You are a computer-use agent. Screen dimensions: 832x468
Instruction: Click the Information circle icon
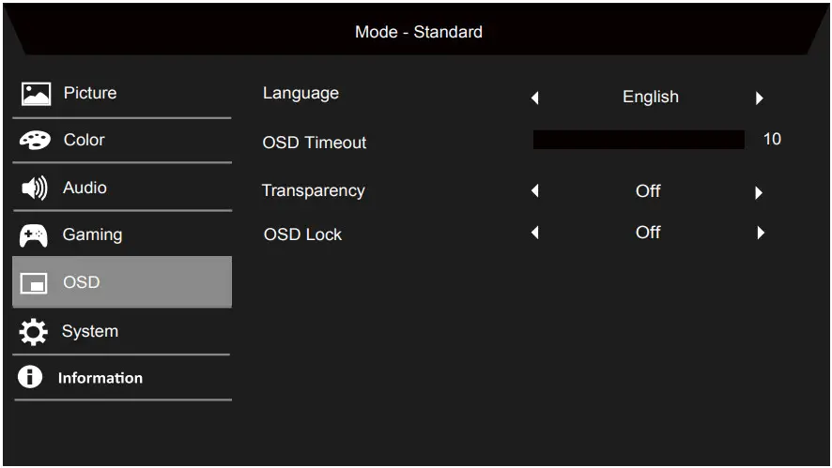[34, 378]
